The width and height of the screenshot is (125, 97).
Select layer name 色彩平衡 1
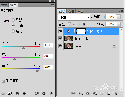pyautogui.click(x=95, y=31)
